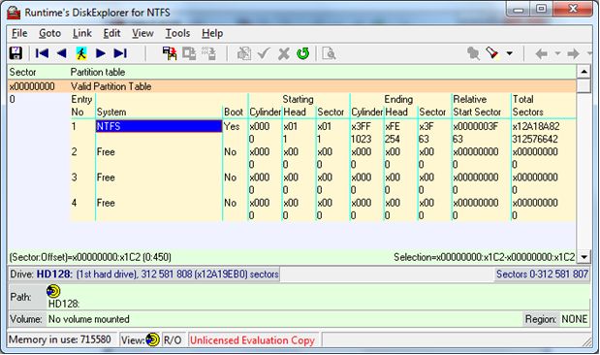Open the dropdown arrow beside the flashlight
The image size is (600, 355).
click(510, 53)
